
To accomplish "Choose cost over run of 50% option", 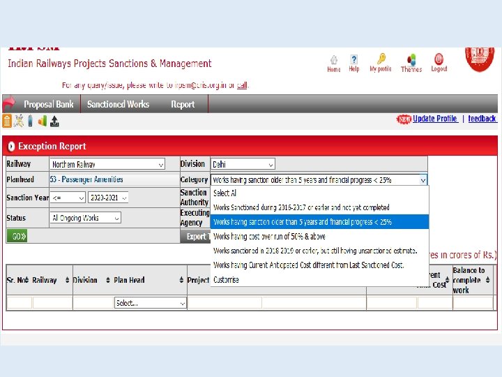I will coord(319,236).
